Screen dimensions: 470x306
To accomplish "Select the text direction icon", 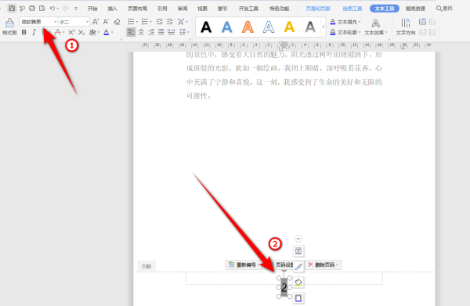I will pos(406,23).
